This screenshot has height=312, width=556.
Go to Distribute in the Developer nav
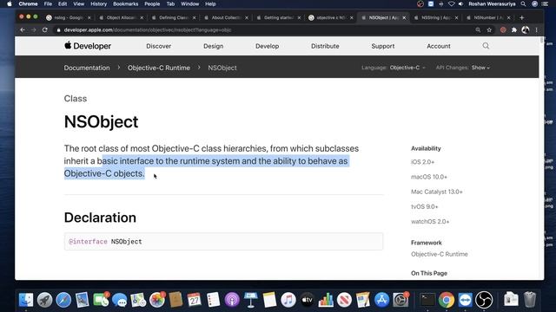(x=325, y=46)
